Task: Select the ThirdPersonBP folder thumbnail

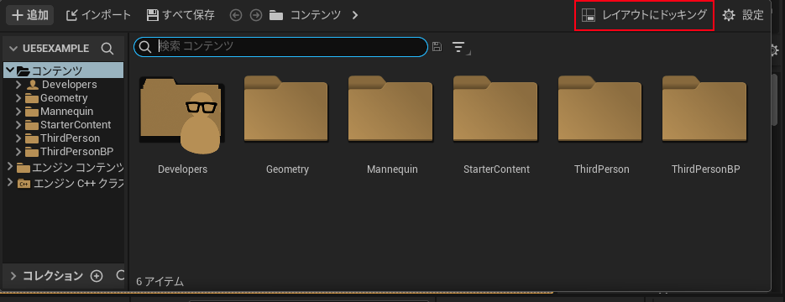Action: click(x=704, y=109)
